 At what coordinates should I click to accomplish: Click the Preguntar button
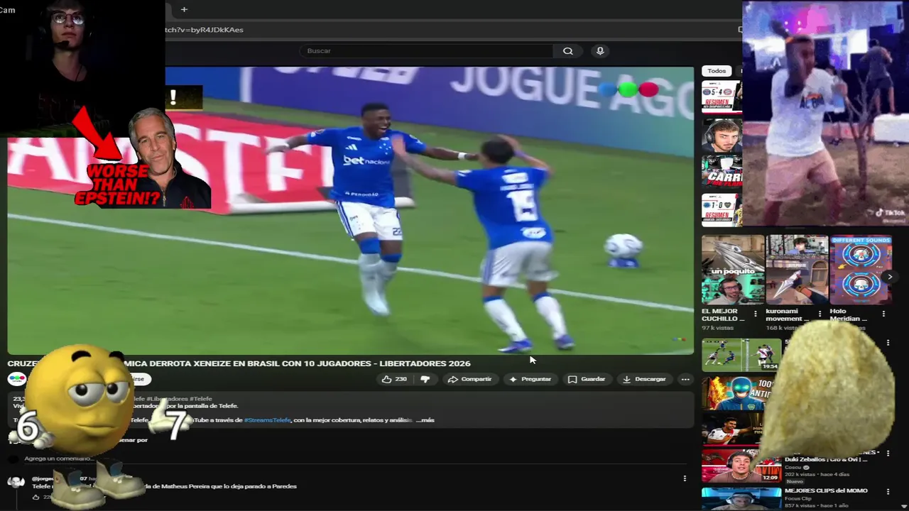530,379
